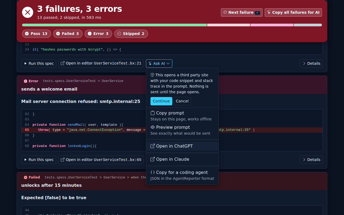Click the sparkle icon on Copy all failures for AI
Screen dimensions: 344x215
[x=269, y=12]
